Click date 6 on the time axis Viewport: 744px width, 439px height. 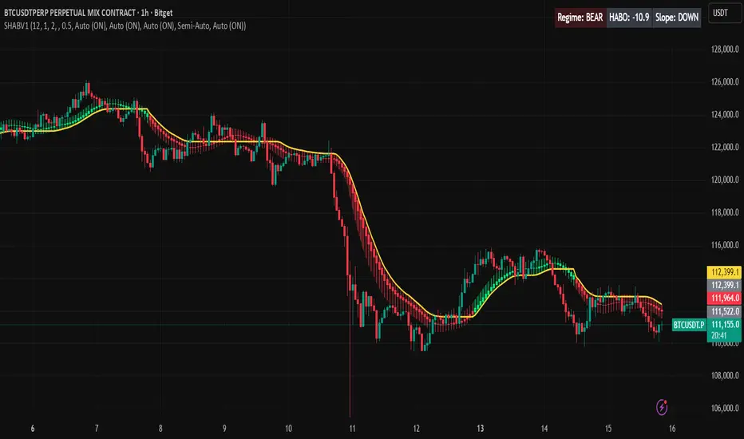pos(33,429)
